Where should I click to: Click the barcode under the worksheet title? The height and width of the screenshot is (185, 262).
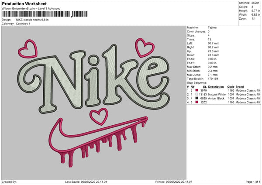click(x=45, y=14)
